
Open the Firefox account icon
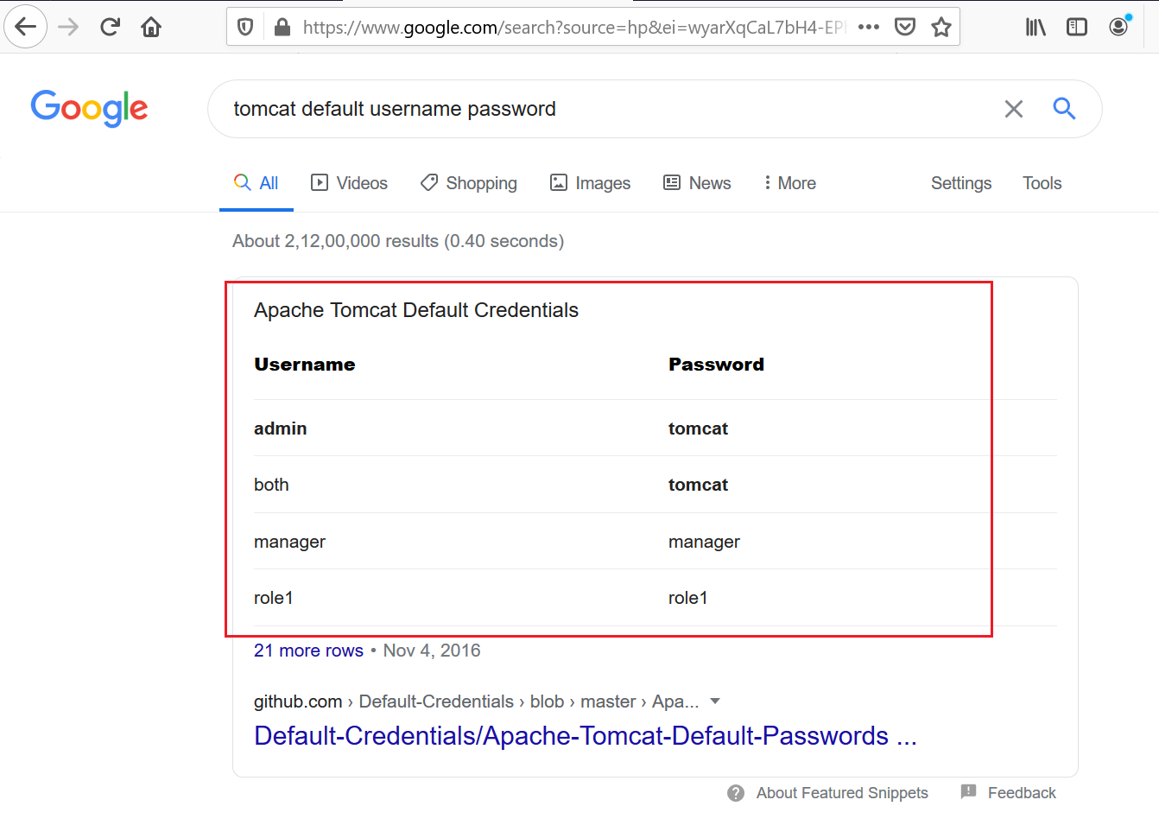click(1118, 27)
